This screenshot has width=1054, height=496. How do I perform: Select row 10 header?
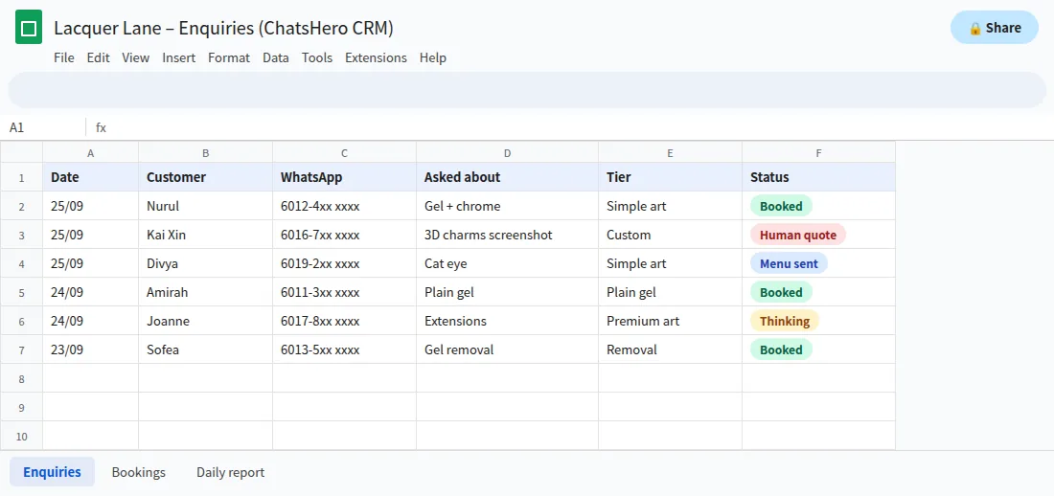(21, 437)
